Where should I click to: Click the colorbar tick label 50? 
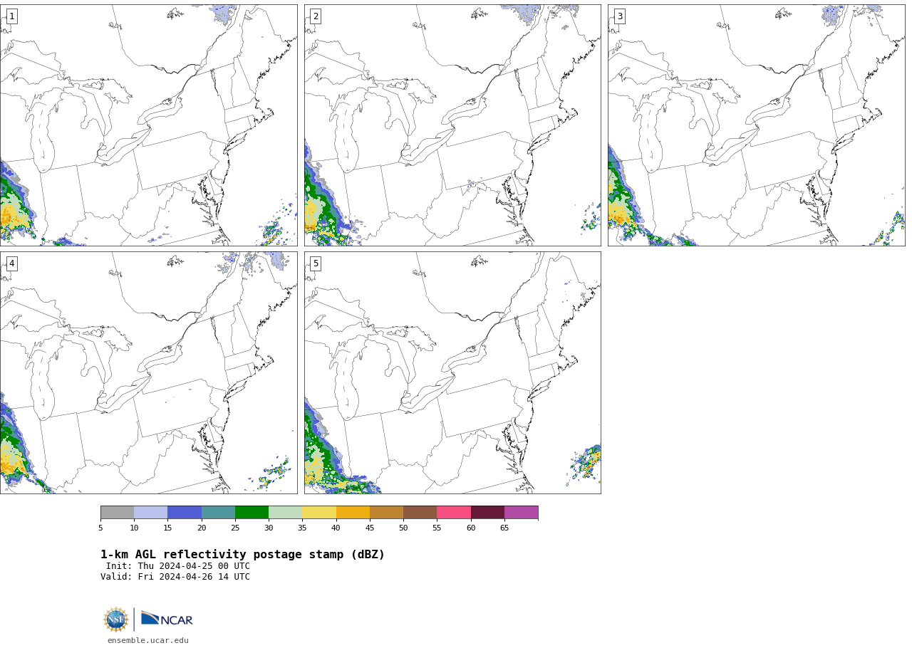[403, 528]
